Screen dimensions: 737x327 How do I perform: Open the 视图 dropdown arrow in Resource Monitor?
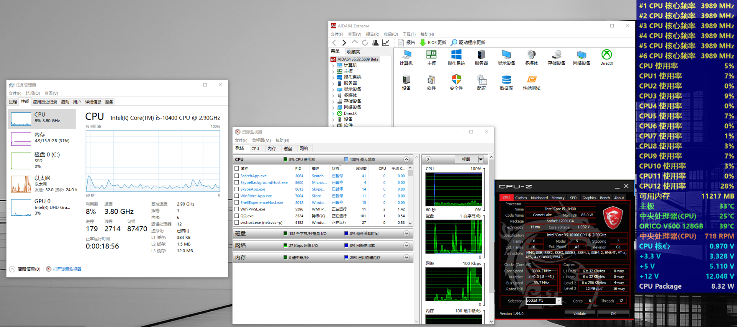pos(480,159)
